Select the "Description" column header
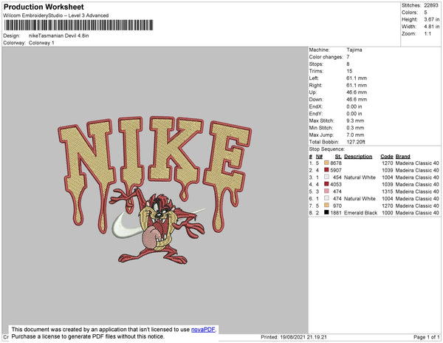443x343 pixels. point(358,157)
